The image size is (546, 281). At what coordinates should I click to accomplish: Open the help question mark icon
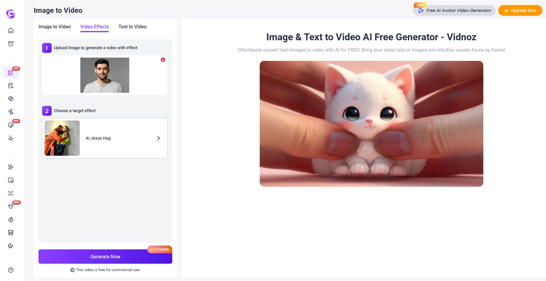pyautogui.click(x=10, y=270)
